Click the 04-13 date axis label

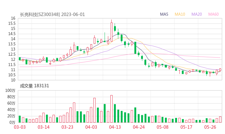coord(115,127)
